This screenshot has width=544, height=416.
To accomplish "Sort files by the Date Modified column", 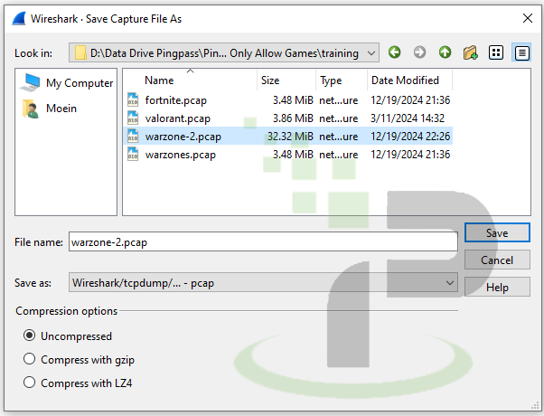I will [x=405, y=80].
